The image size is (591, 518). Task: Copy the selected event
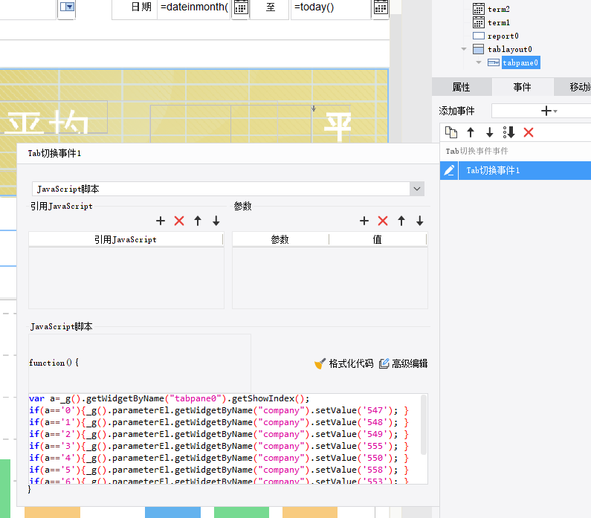click(x=451, y=132)
